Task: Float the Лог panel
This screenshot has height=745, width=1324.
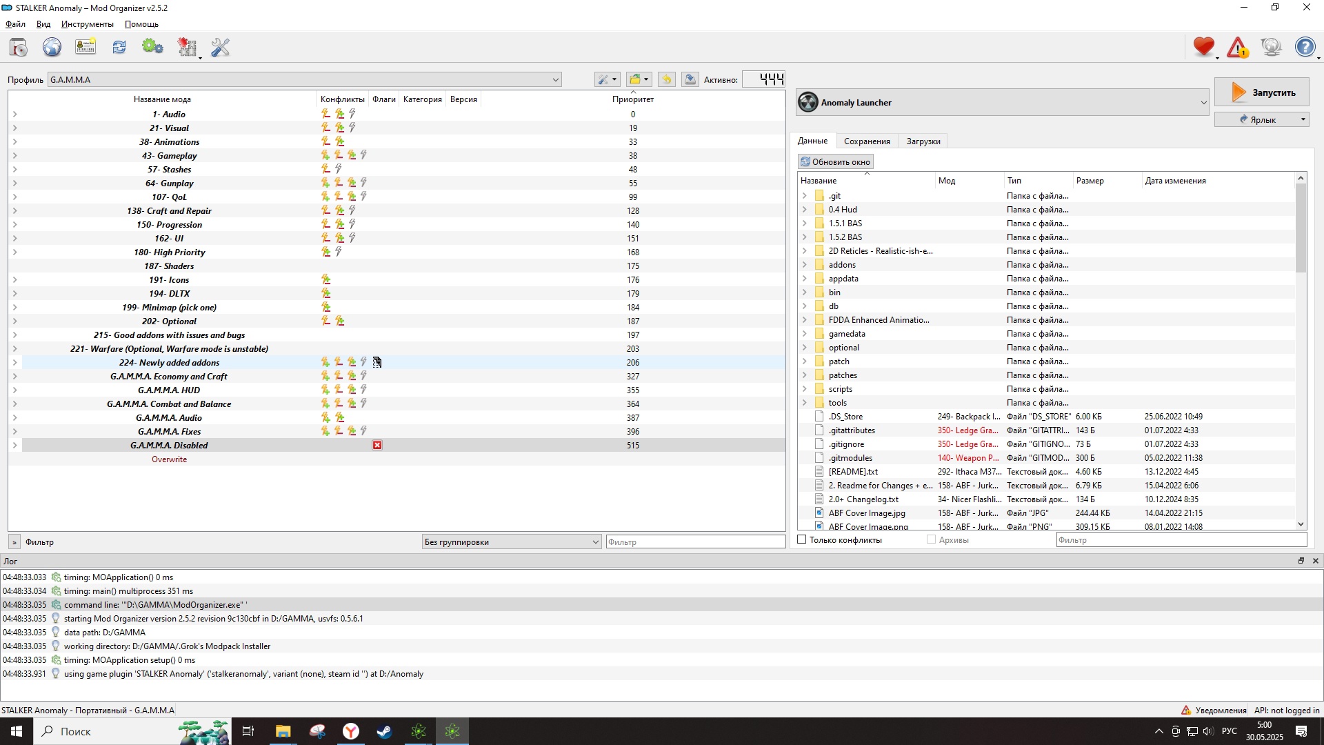Action: coord(1301,561)
